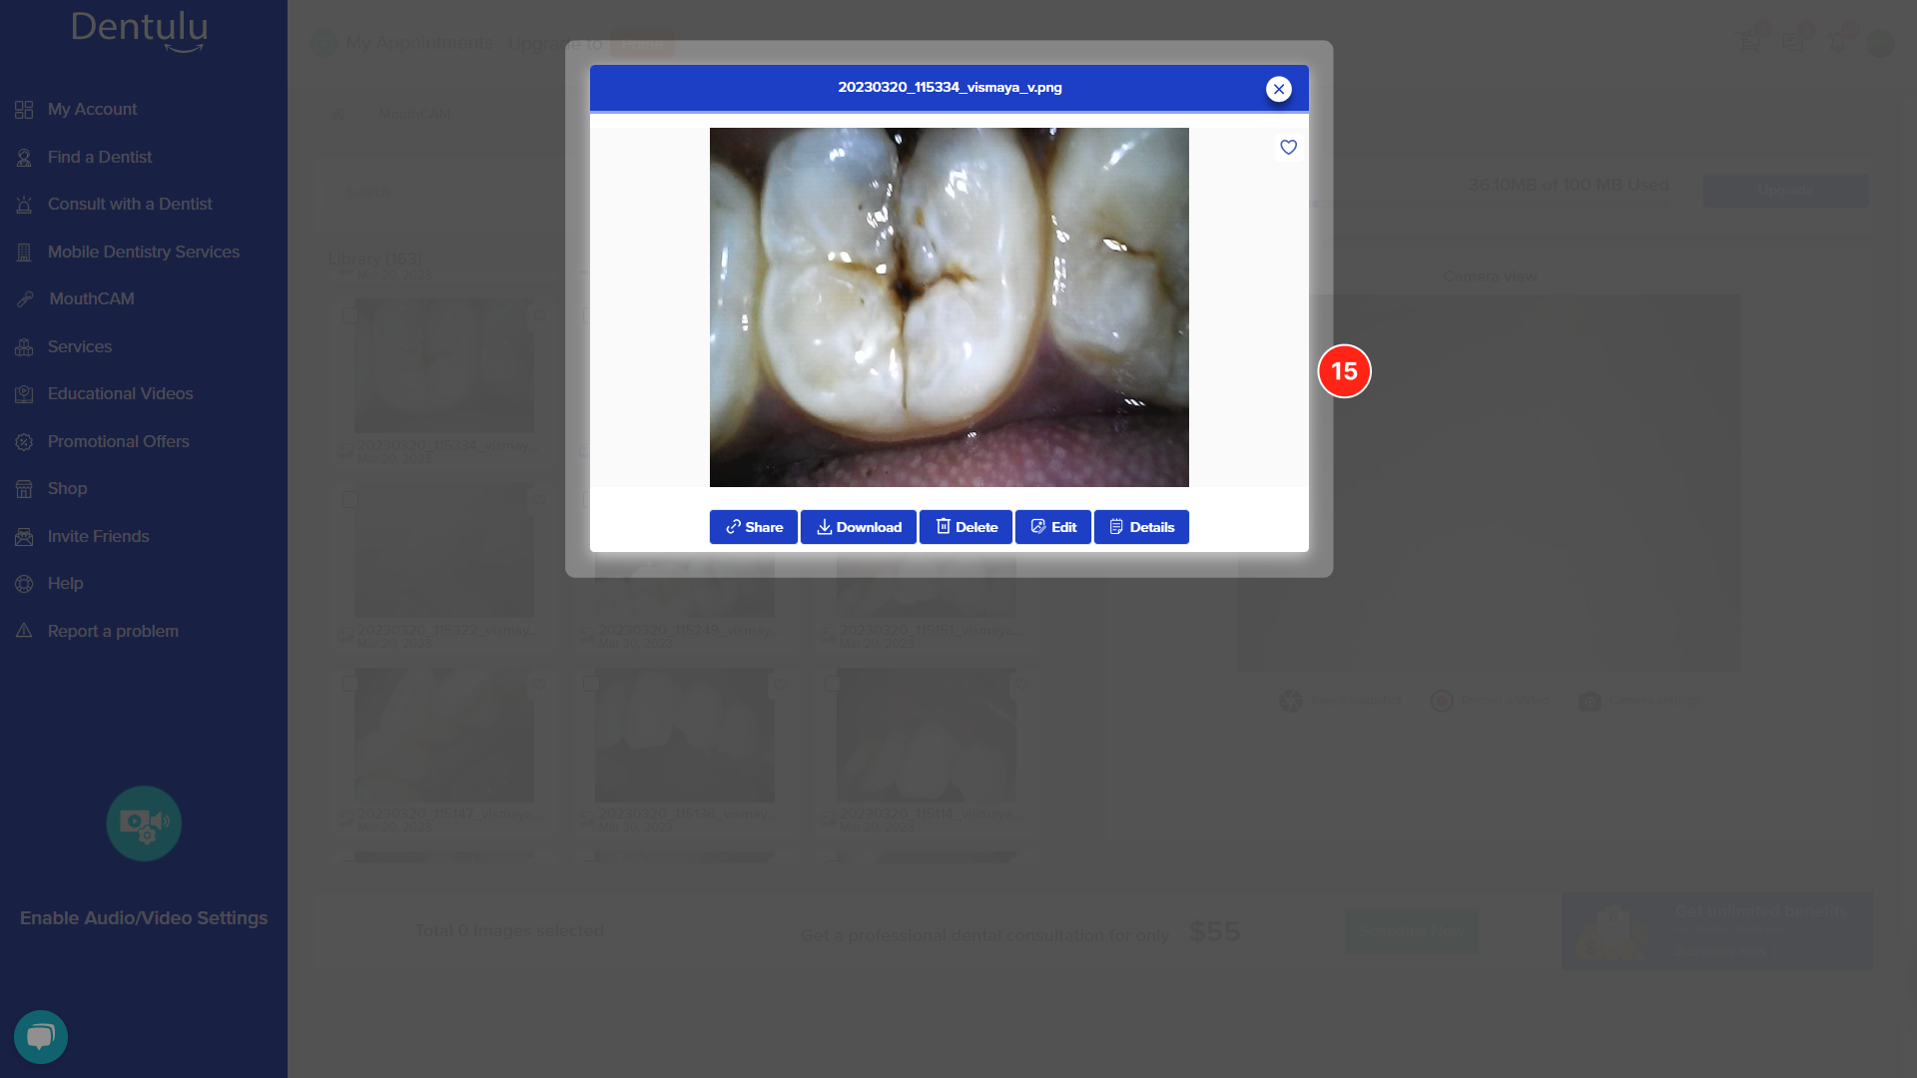Open user avatar menu in header
The width and height of the screenshot is (1917, 1078).
(x=1880, y=43)
